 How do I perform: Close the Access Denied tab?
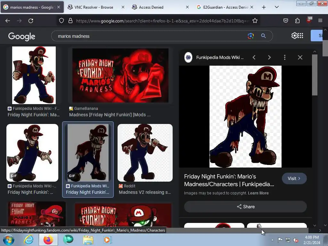187,7
